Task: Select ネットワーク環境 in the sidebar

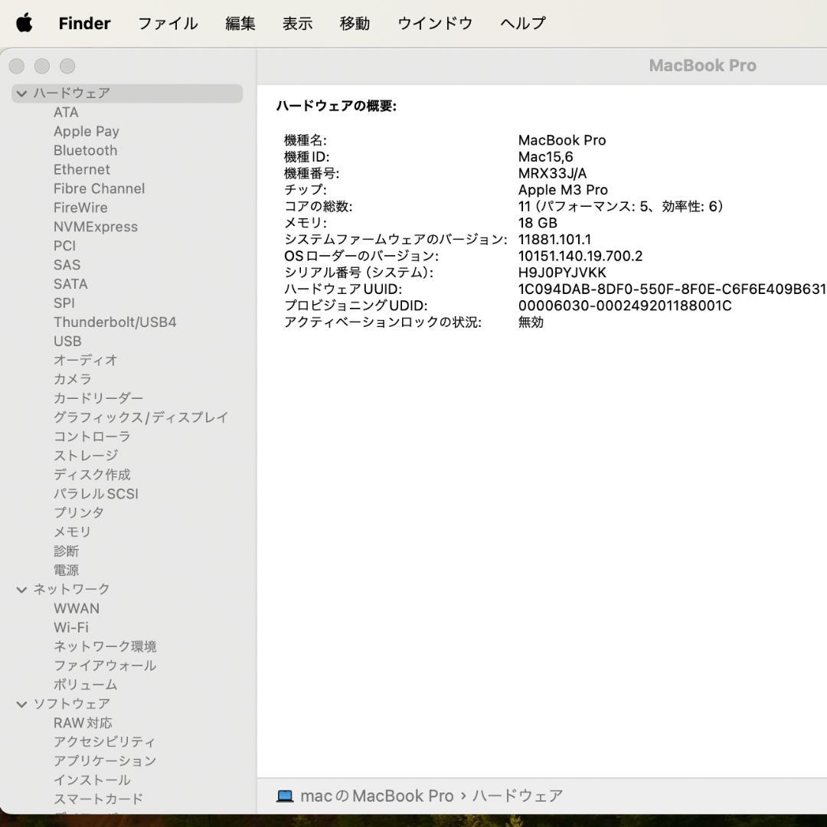Action: pos(105,646)
